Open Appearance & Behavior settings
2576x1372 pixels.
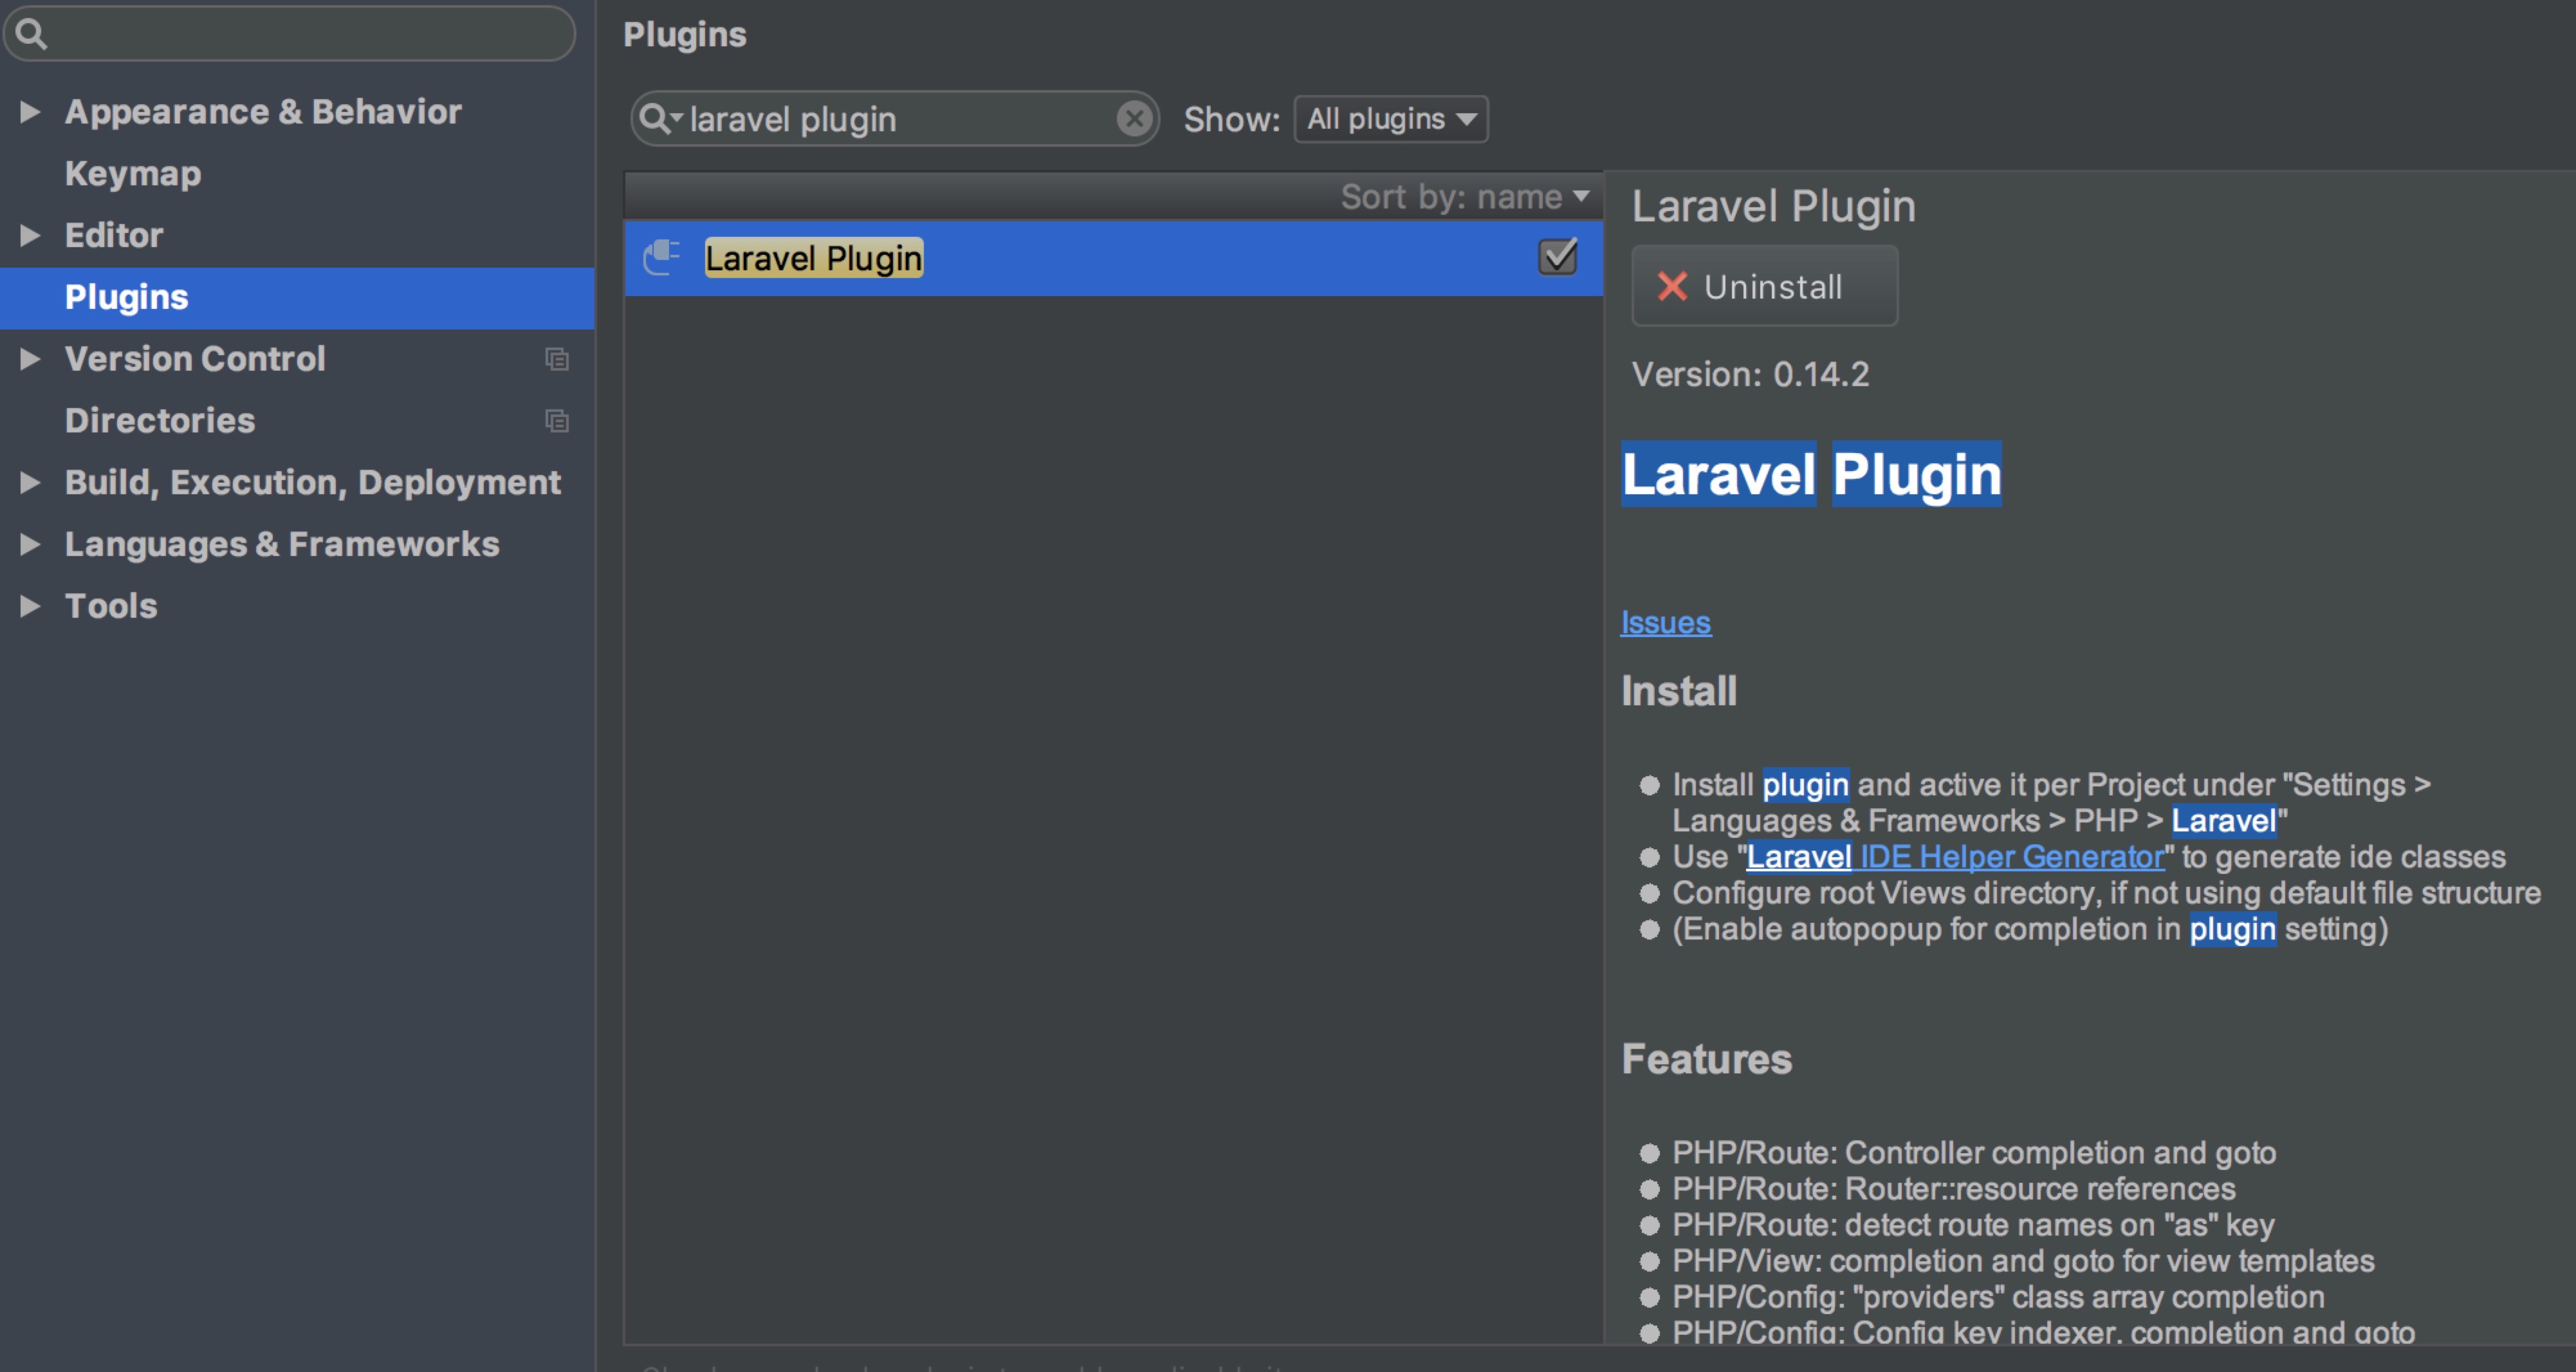(x=263, y=111)
